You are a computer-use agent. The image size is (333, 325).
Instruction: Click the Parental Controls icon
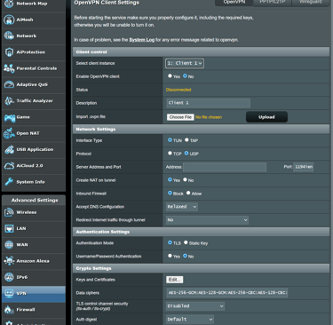pyautogui.click(x=9, y=68)
